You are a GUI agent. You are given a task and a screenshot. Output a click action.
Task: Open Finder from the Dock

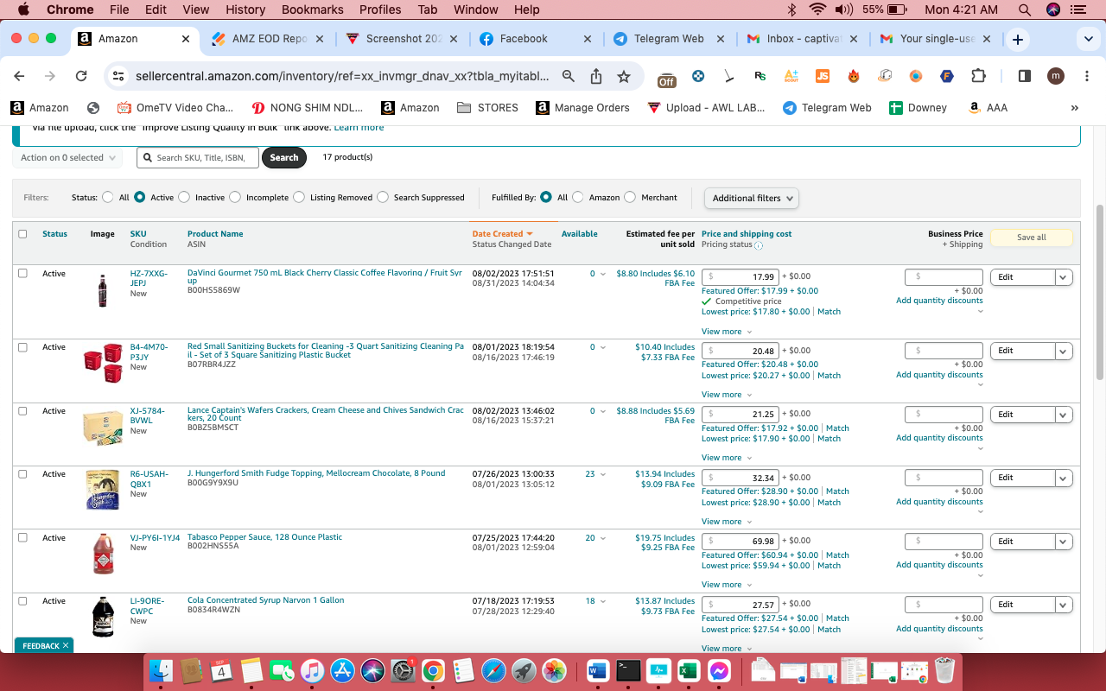point(162,670)
